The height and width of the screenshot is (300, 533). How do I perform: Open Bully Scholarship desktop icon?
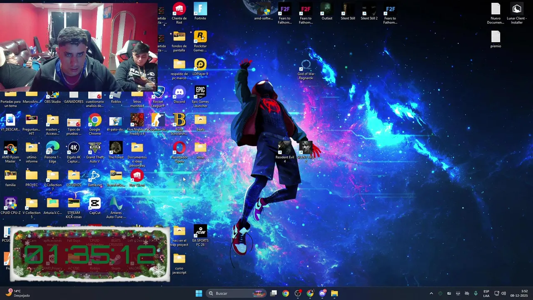[179, 125]
